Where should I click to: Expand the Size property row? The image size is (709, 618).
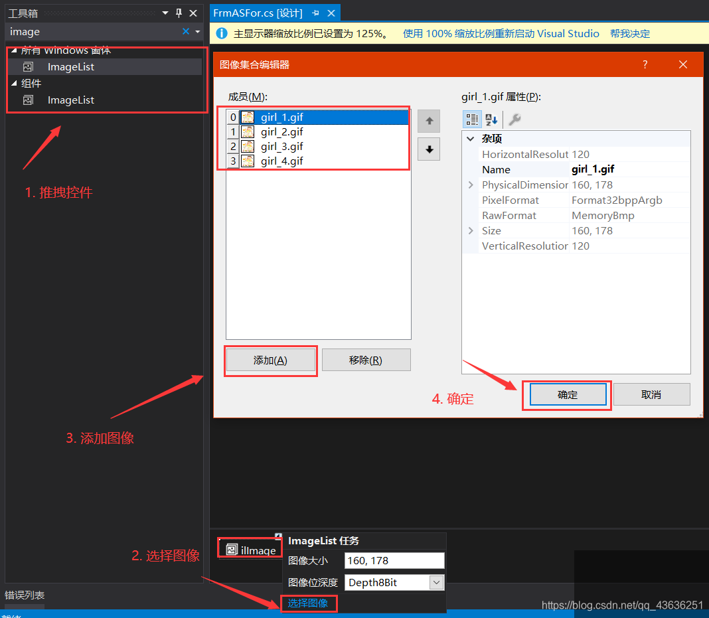[x=470, y=230]
